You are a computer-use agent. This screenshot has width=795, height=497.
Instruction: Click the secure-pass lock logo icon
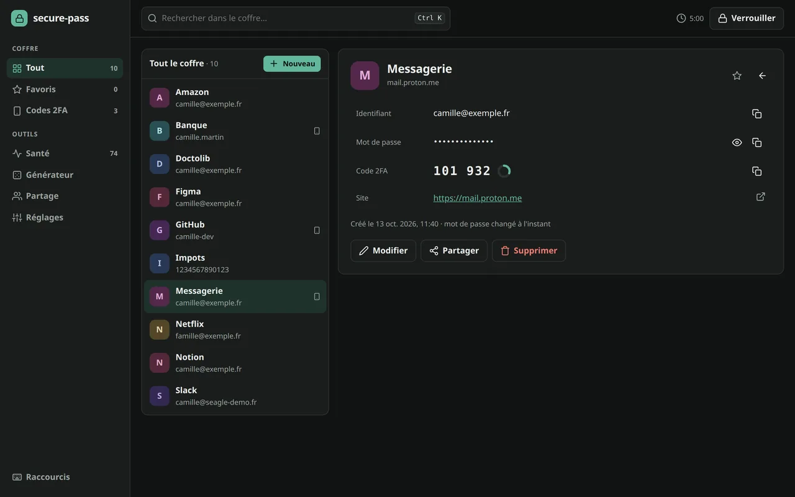19,18
